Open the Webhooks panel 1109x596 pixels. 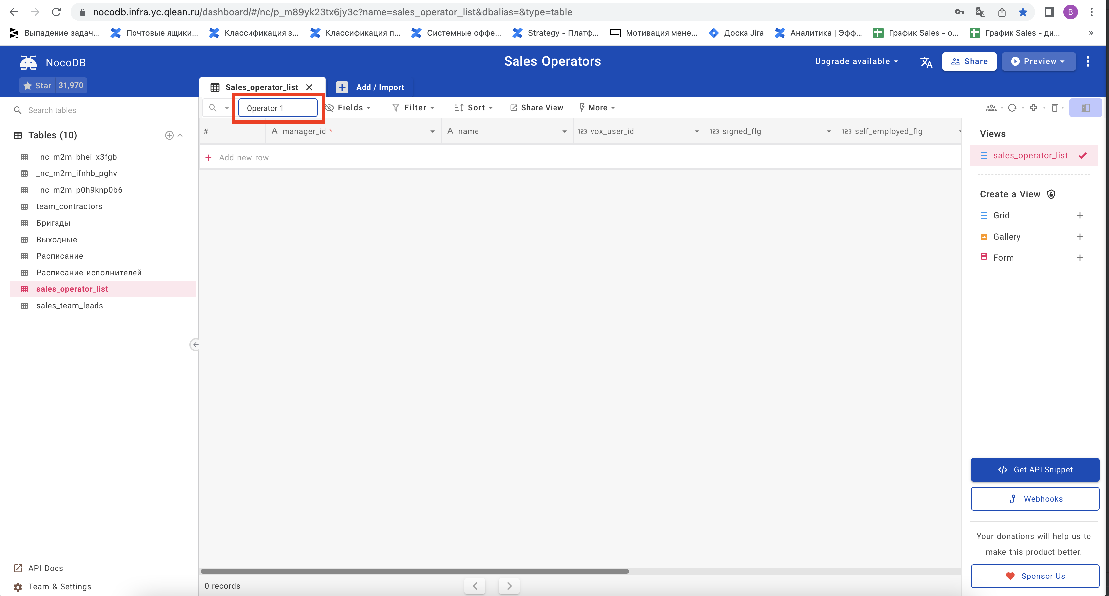[1035, 498]
